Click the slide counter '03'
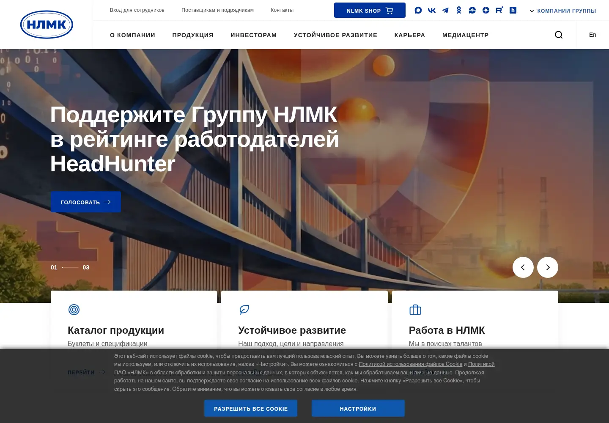This screenshot has width=609, height=423. (x=86, y=267)
